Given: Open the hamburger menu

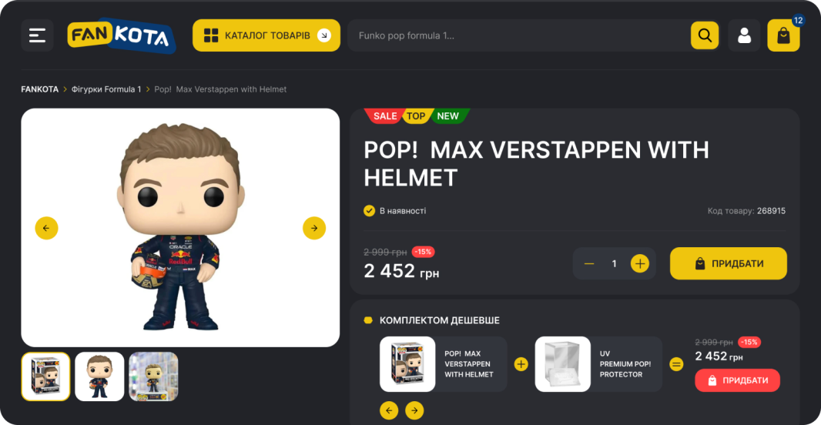Looking at the screenshot, I should [37, 35].
